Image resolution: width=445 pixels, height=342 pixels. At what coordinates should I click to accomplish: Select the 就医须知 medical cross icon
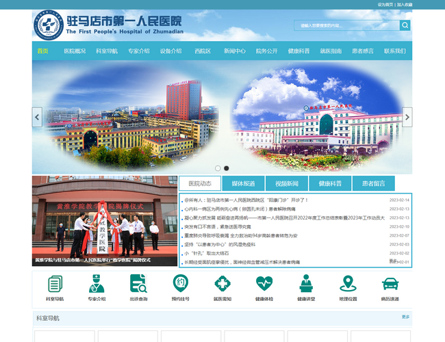tap(222, 284)
